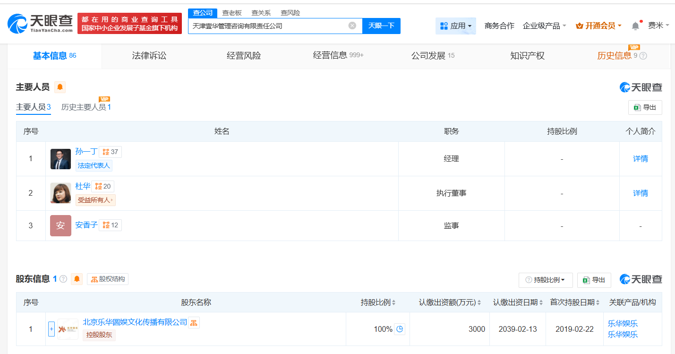The height and width of the screenshot is (354, 675).
Task: Select the 历史主要人员 1 sub-tab
Action: pyautogui.click(x=86, y=107)
